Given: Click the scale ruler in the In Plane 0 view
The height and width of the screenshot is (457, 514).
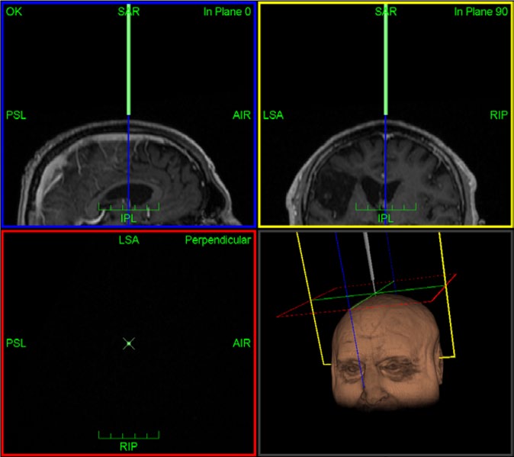Looking at the screenshot, I should (x=129, y=207).
